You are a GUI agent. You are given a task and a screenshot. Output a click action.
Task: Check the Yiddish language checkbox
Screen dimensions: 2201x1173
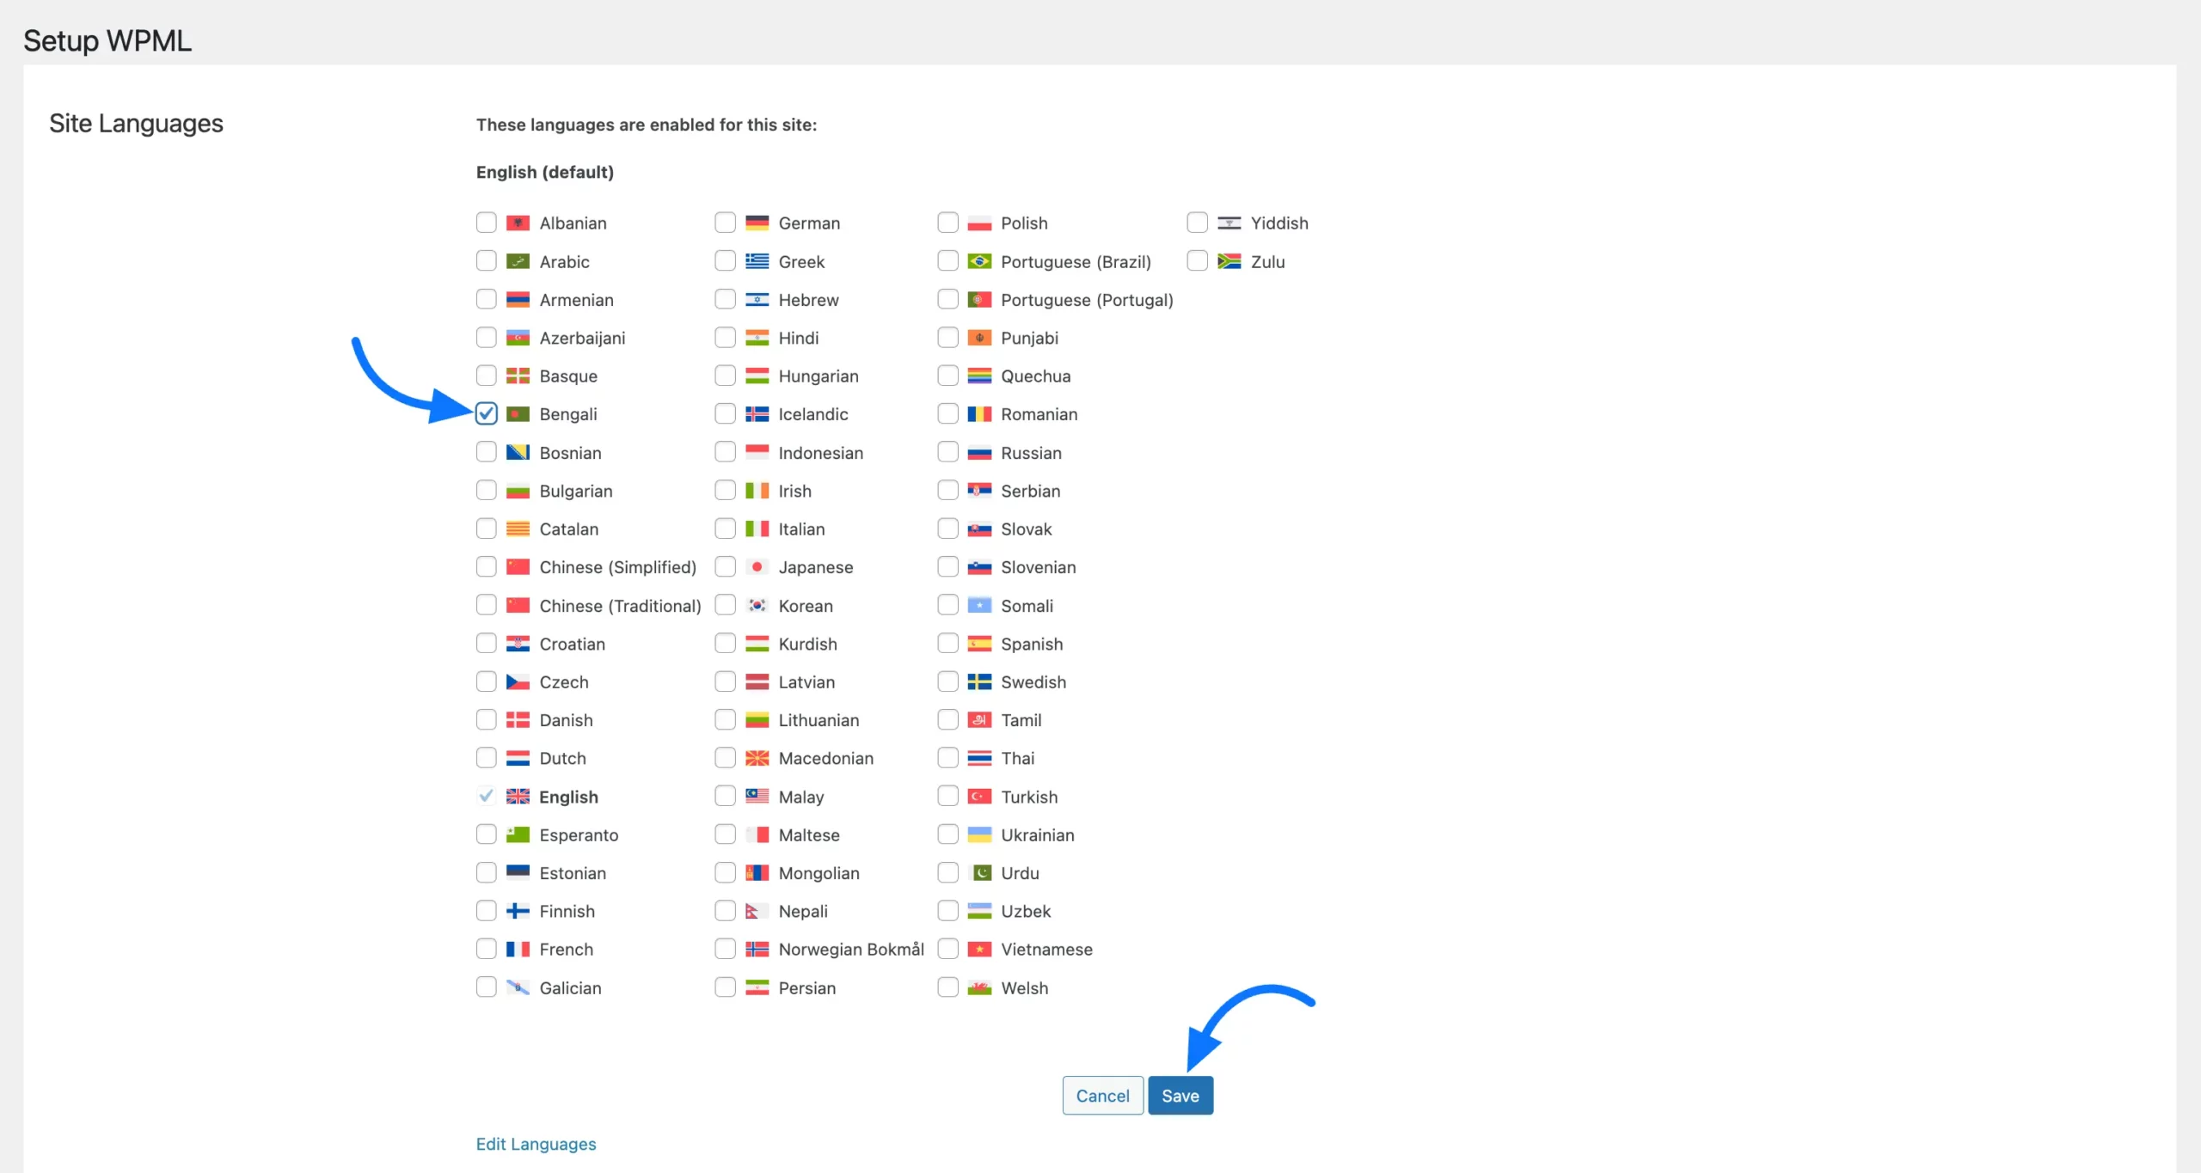[x=1197, y=223]
